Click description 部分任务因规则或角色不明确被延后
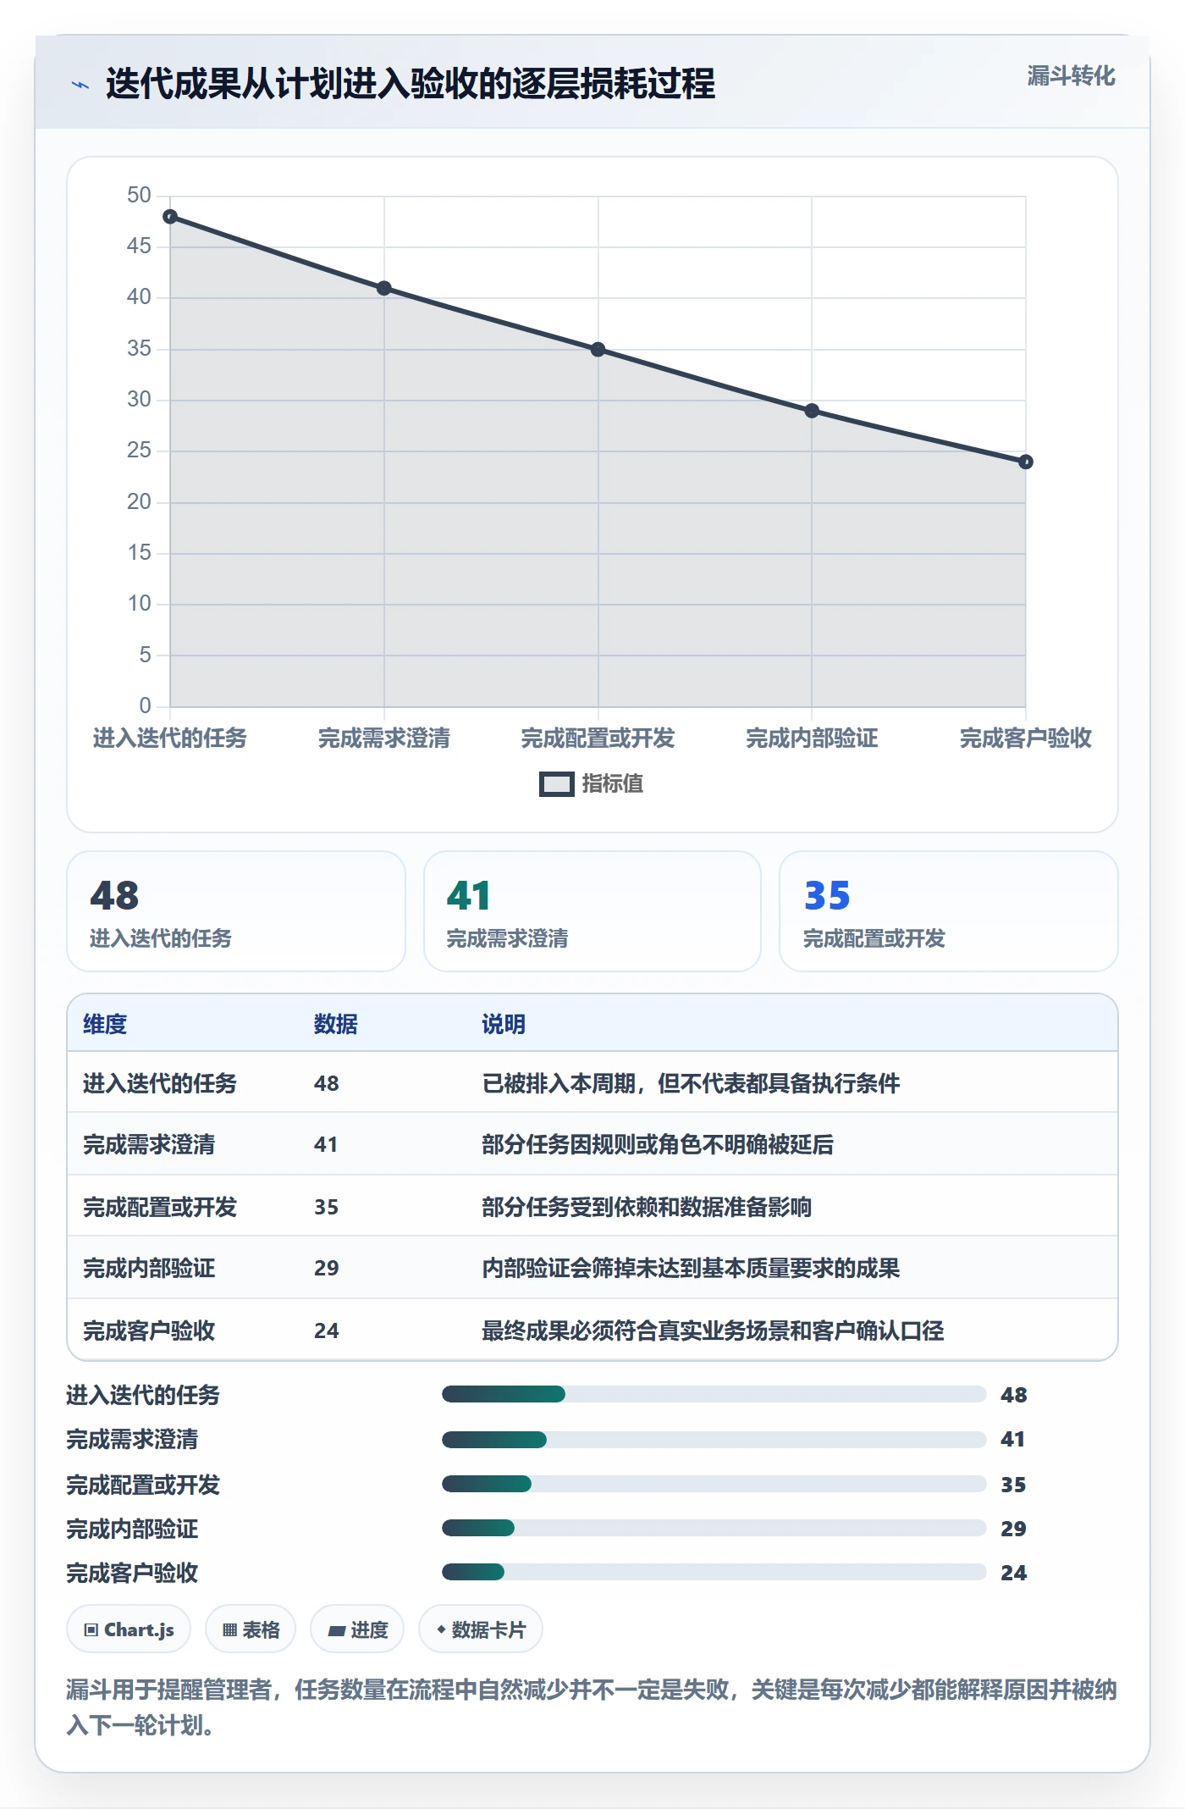This screenshot has height=1809, width=1185. pos(658,1144)
